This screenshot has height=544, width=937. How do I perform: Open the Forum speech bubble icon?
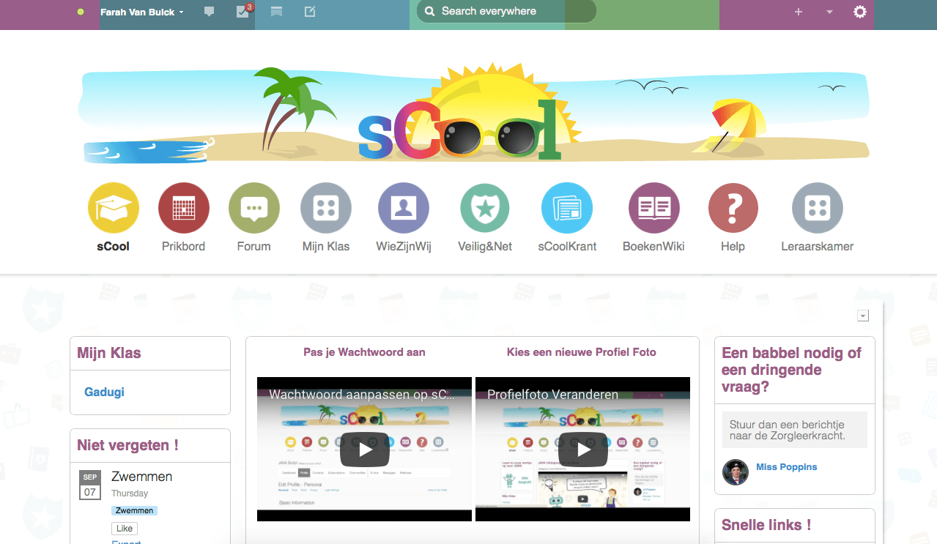(x=254, y=208)
